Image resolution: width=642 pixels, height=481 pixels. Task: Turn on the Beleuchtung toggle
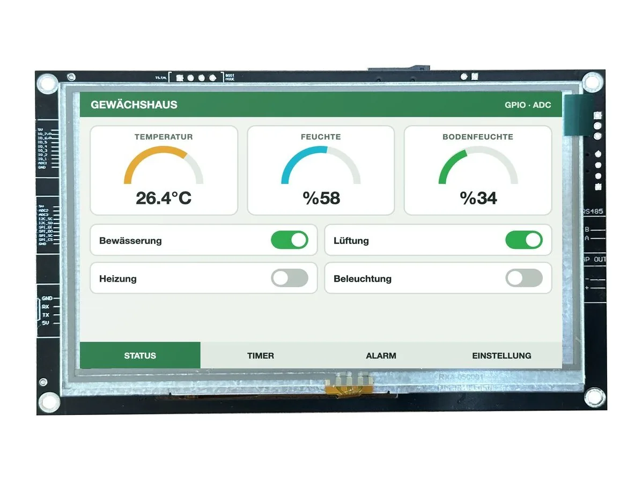(523, 278)
